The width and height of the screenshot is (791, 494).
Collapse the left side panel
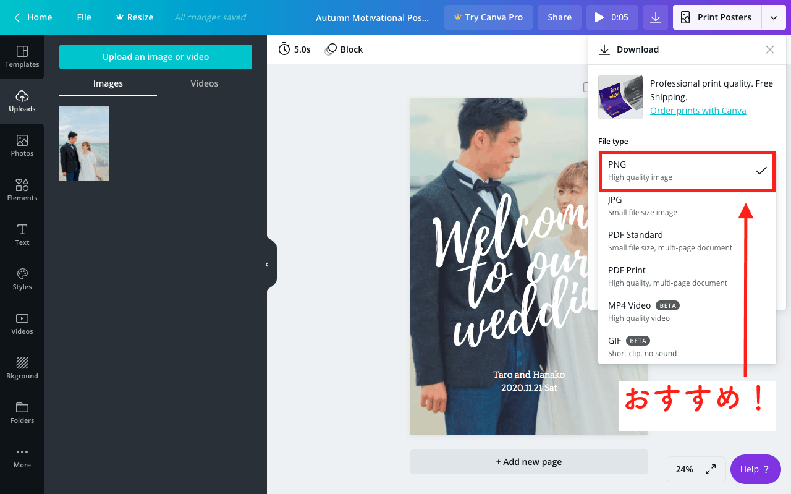(x=267, y=265)
